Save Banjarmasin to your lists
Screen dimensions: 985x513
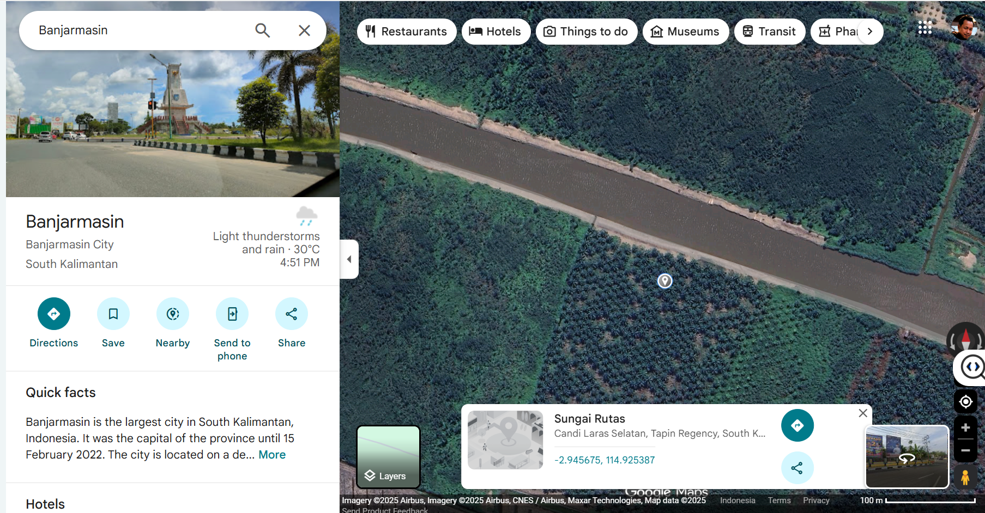(x=113, y=314)
